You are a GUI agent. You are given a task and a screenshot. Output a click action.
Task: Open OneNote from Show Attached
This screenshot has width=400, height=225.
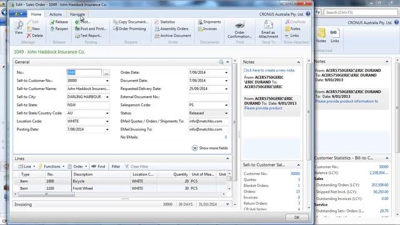[x=295, y=22]
